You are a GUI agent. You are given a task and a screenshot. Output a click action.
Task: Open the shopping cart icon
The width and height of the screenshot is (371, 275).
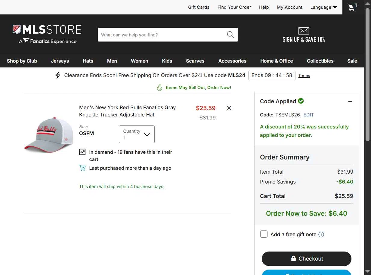pyautogui.click(x=352, y=7)
